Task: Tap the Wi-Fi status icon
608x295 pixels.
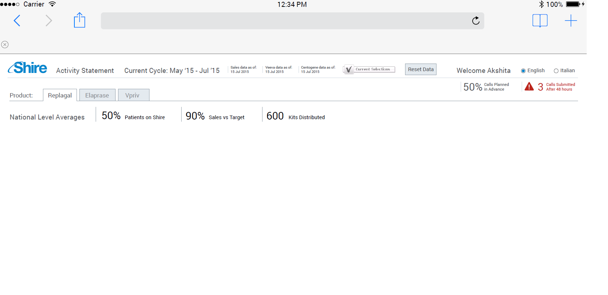Action: (52, 4)
